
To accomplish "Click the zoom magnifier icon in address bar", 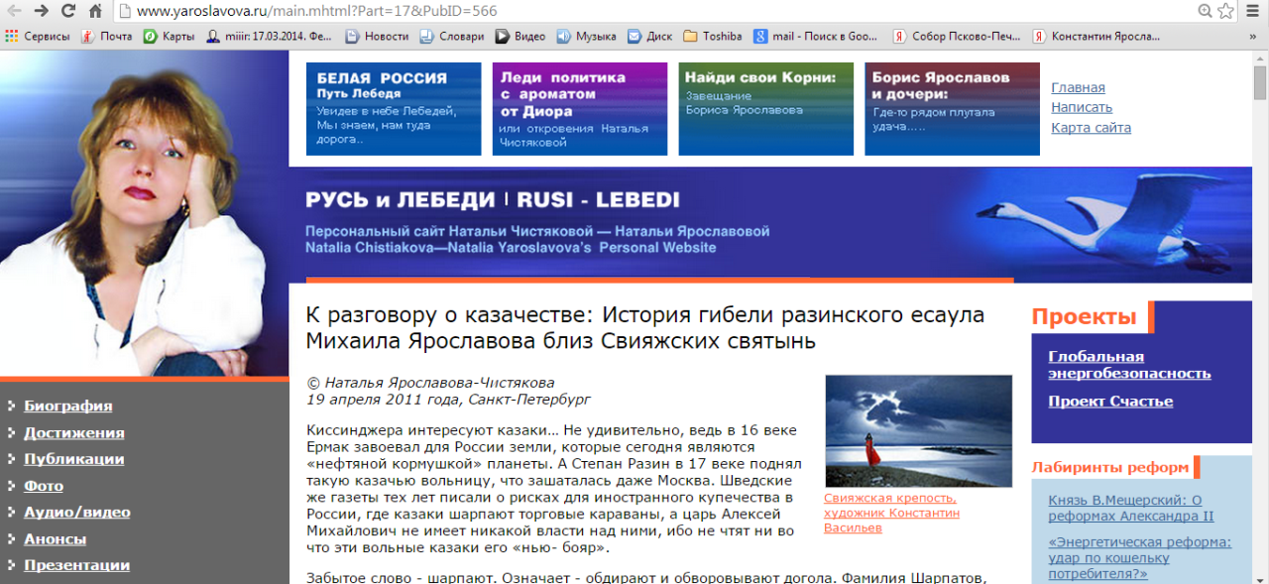I will (x=1205, y=11).
